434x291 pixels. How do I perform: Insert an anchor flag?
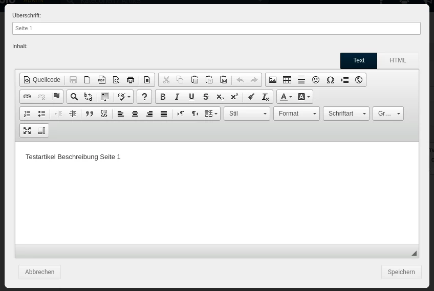coord(56,97)
